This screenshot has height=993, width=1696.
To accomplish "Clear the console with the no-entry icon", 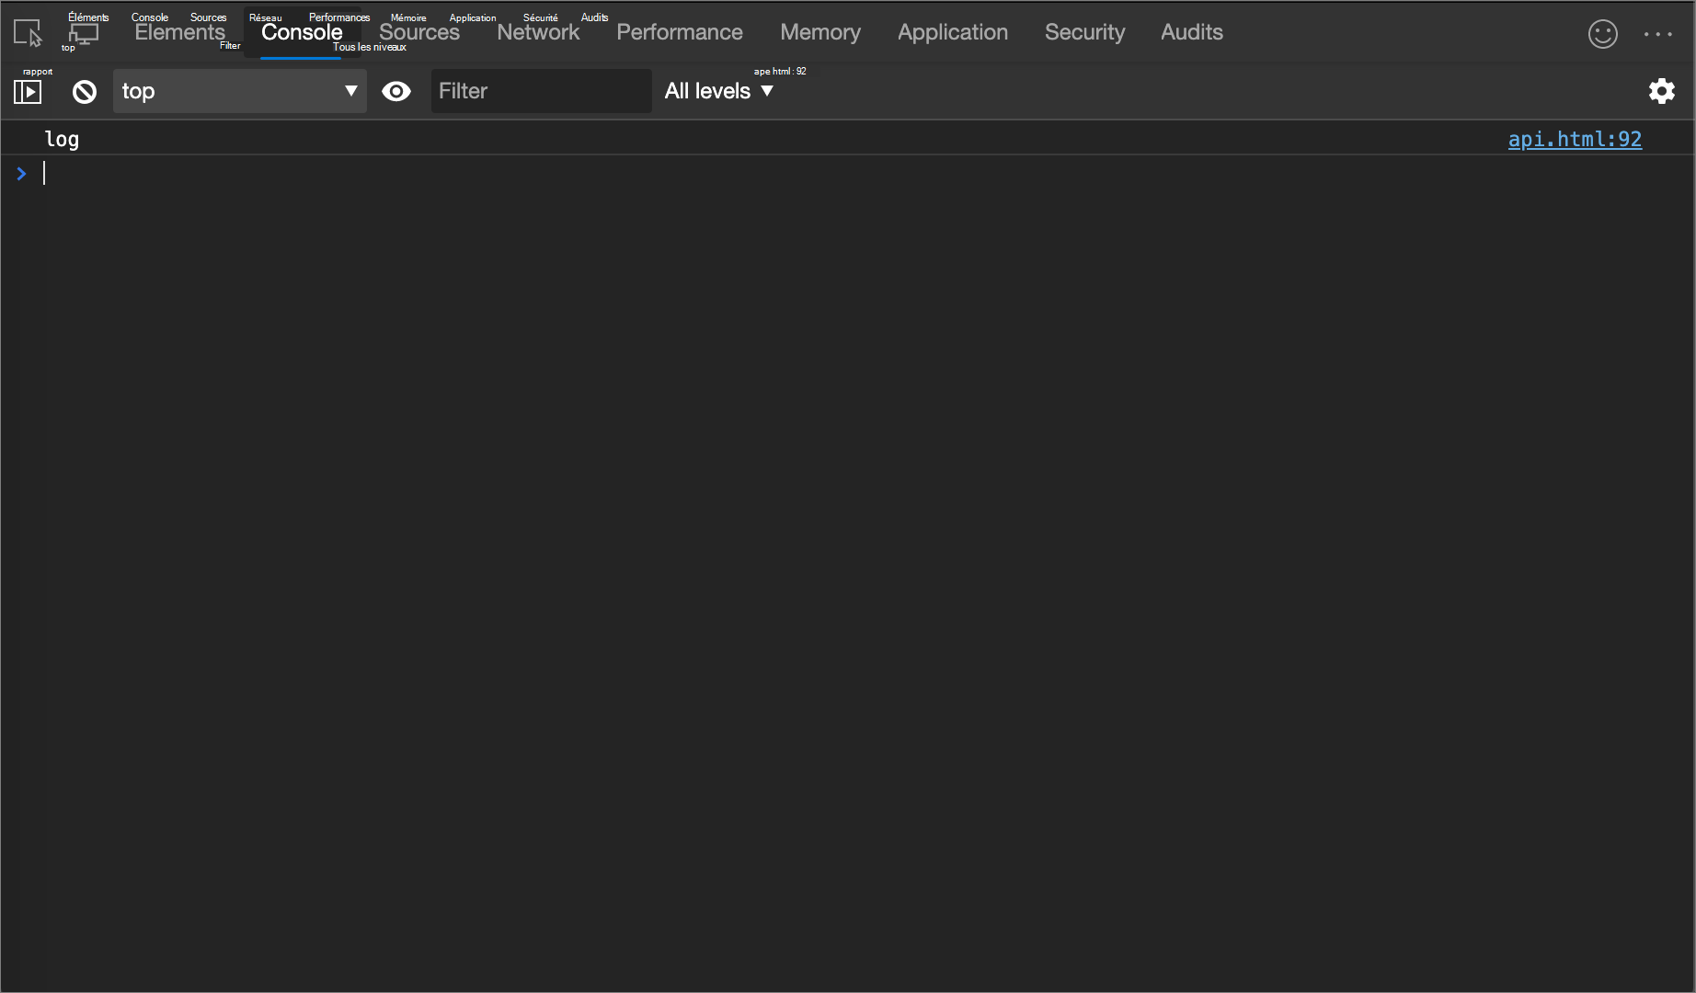I will [84, 91].
